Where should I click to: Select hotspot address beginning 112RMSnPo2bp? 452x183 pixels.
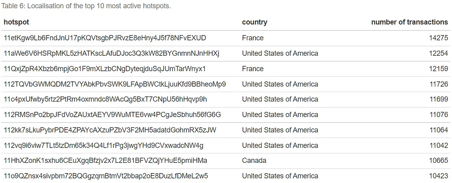point(112,114)
